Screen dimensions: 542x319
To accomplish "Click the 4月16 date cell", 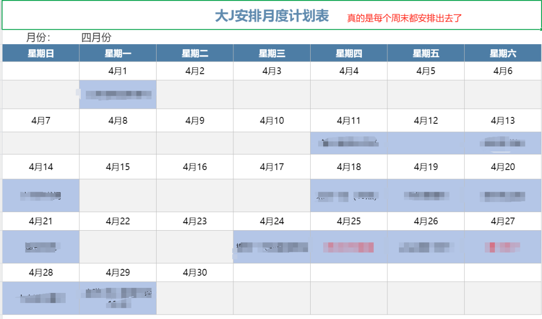I will click(x=195, y=167).
